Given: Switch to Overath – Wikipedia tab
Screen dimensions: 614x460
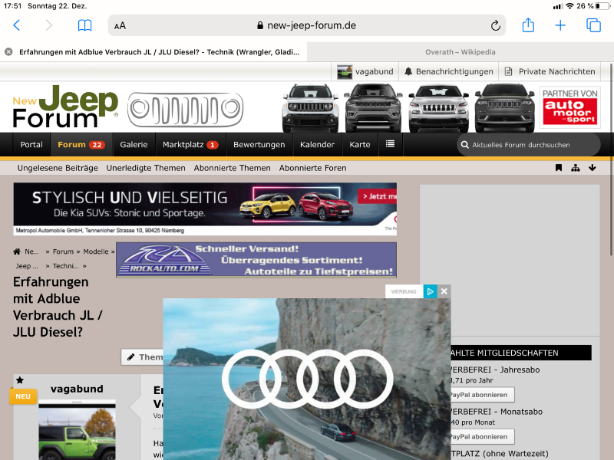Looking at the screenshot, I should pos(460,52).
